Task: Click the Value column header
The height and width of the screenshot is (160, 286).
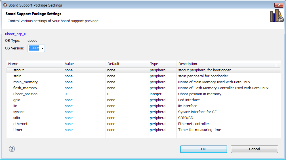Action: (69, 64)
